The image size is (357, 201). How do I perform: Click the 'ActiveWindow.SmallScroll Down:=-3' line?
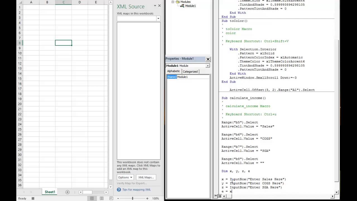[263, 78]
